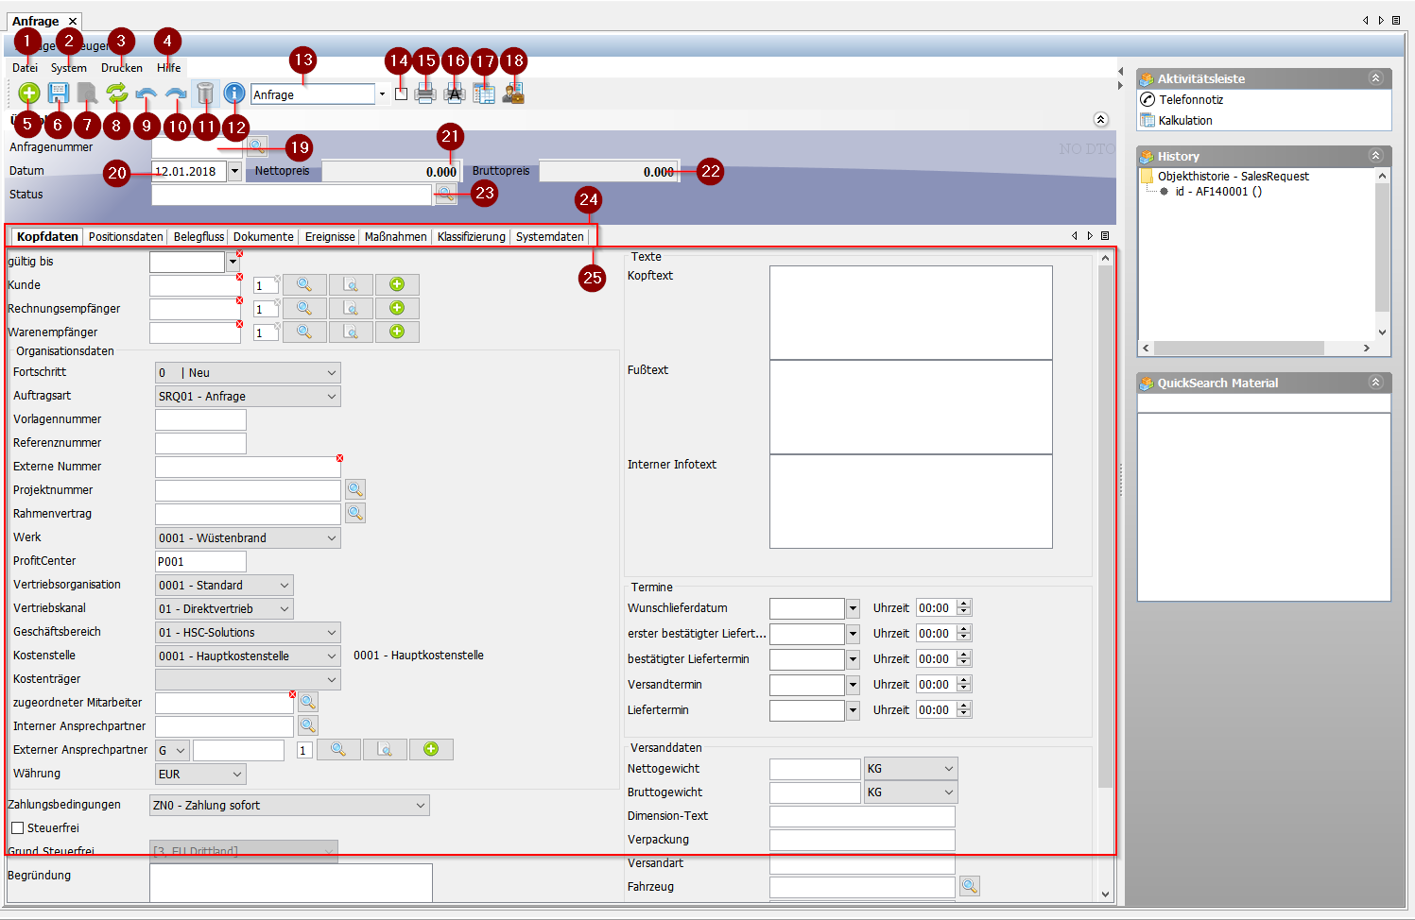
Task: Open the blue Info icon
Action: 234,93
